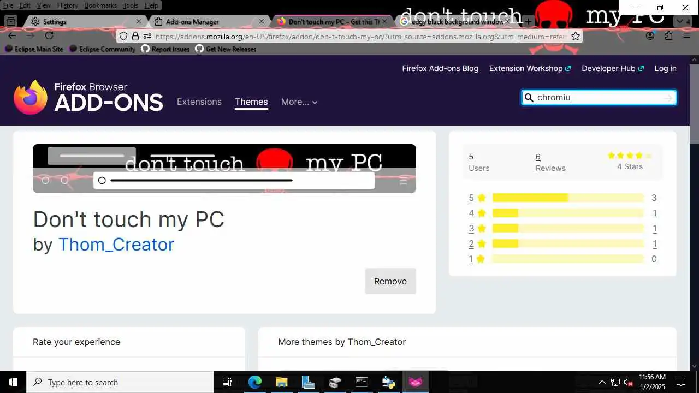Open the Action Center notifications
This screenshot has height=393, width=699.
click(681, 382)
